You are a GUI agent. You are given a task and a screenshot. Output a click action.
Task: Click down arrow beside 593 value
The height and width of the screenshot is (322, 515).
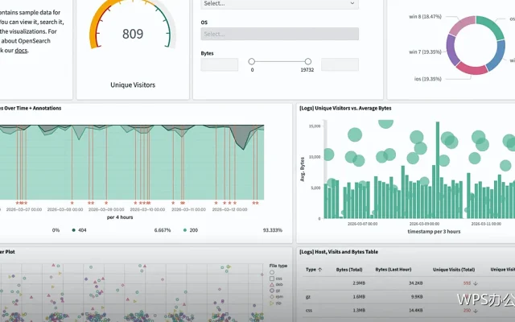pos(476,283)
